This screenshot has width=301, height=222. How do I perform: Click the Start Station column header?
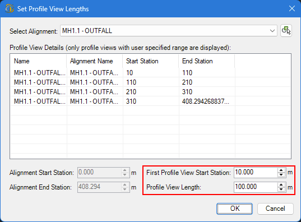tap(151, 61)
